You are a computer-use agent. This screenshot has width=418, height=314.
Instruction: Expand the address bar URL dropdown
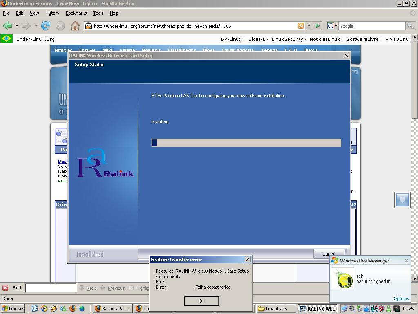pos(309,26)
